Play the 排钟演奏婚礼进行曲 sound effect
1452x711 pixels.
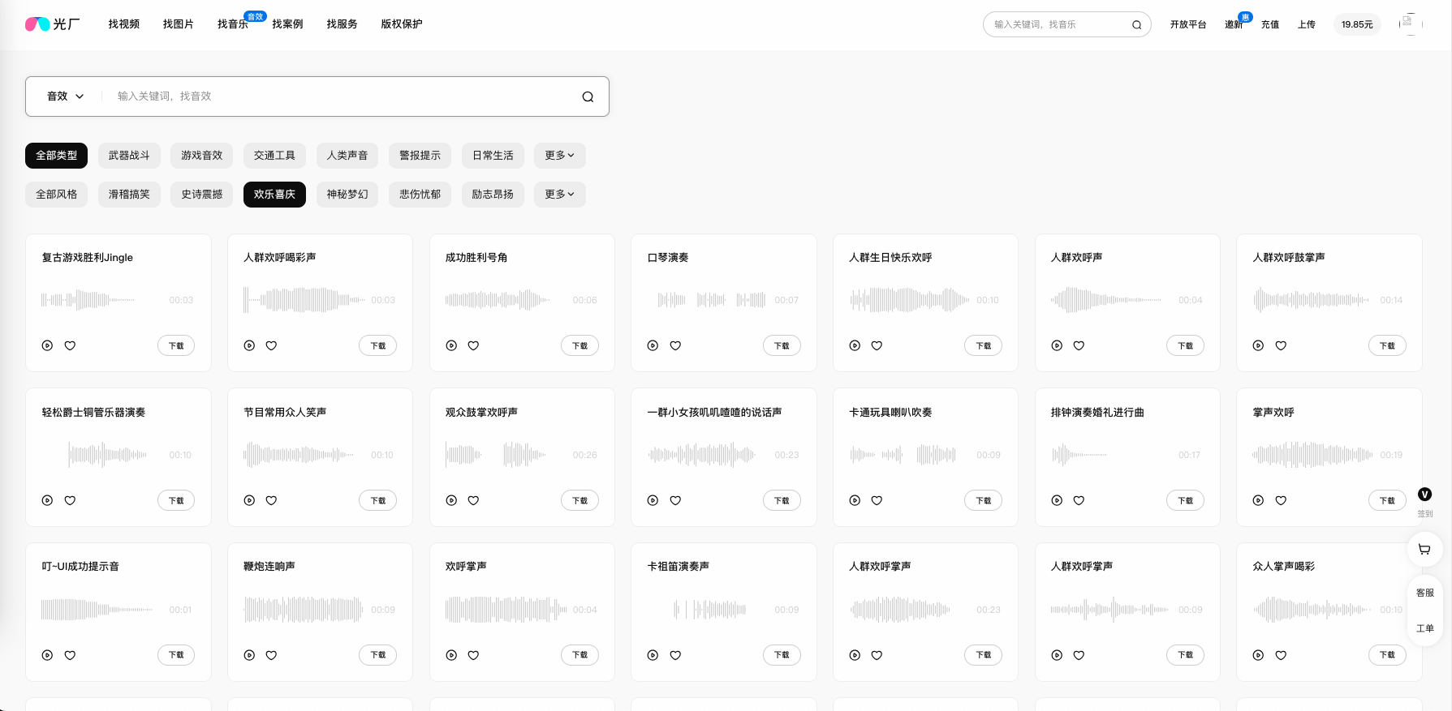[x=1057, y=500]
